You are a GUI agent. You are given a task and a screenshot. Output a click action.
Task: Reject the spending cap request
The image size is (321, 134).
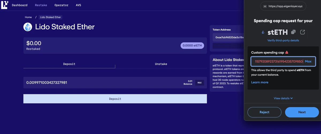(264, 112)
